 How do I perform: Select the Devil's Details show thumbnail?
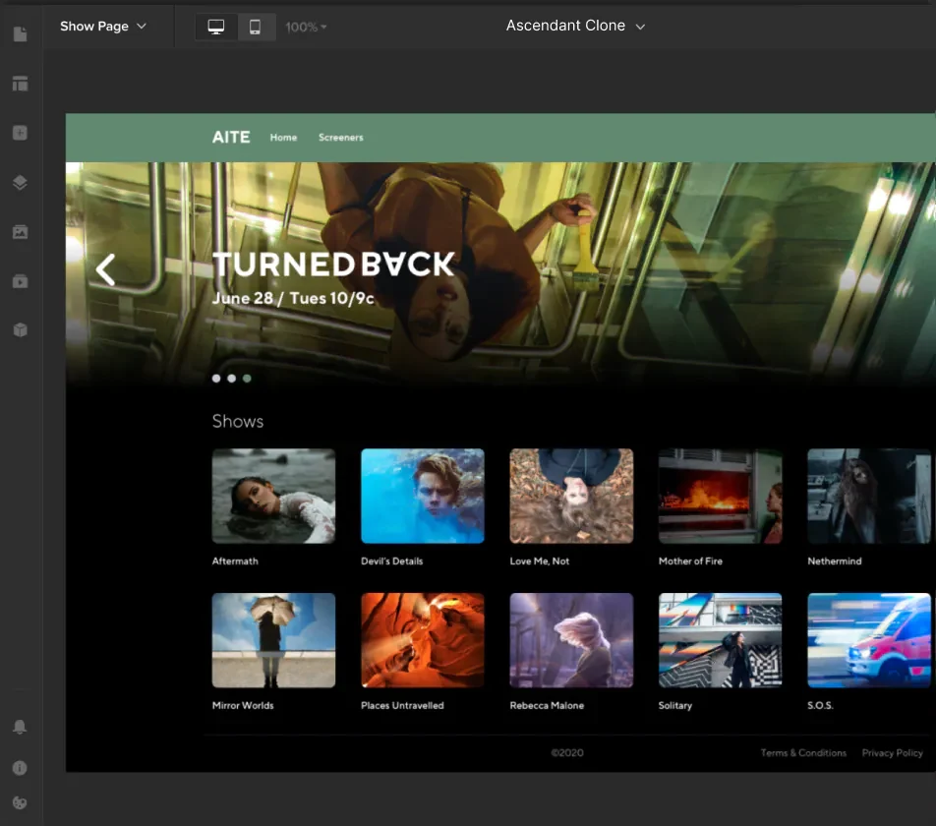click(x=423, y=496)
